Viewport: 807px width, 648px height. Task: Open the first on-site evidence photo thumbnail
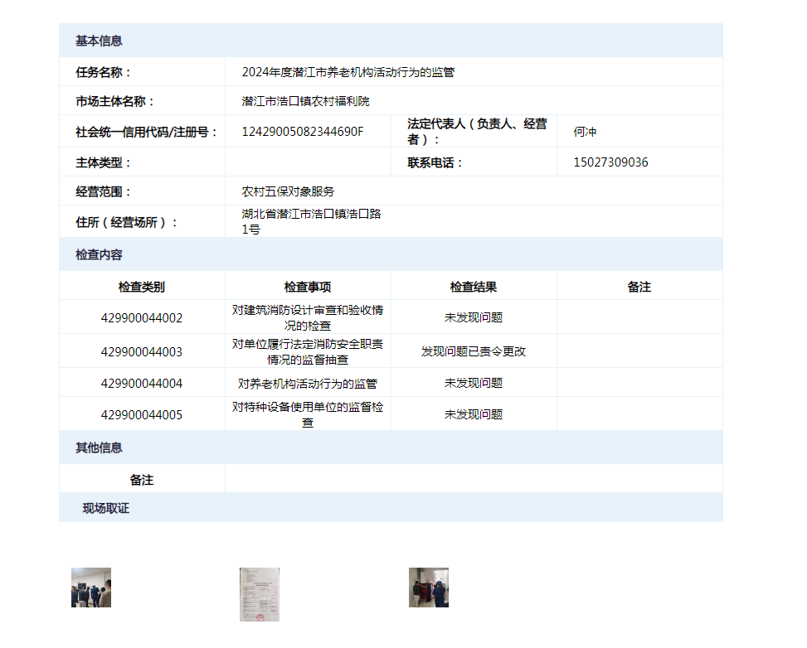tap(91, 588)
